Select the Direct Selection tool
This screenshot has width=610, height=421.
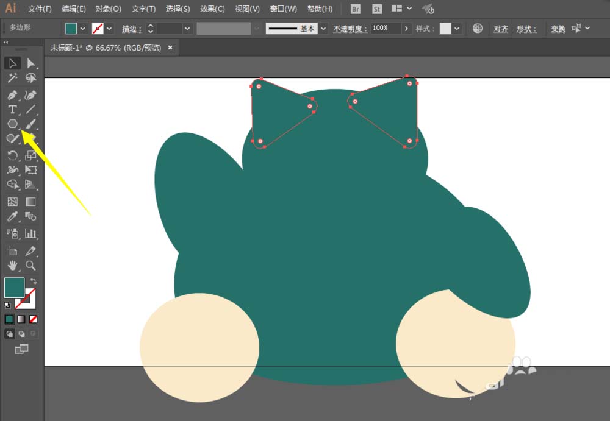pyautogui.click(x=30, y=63)
